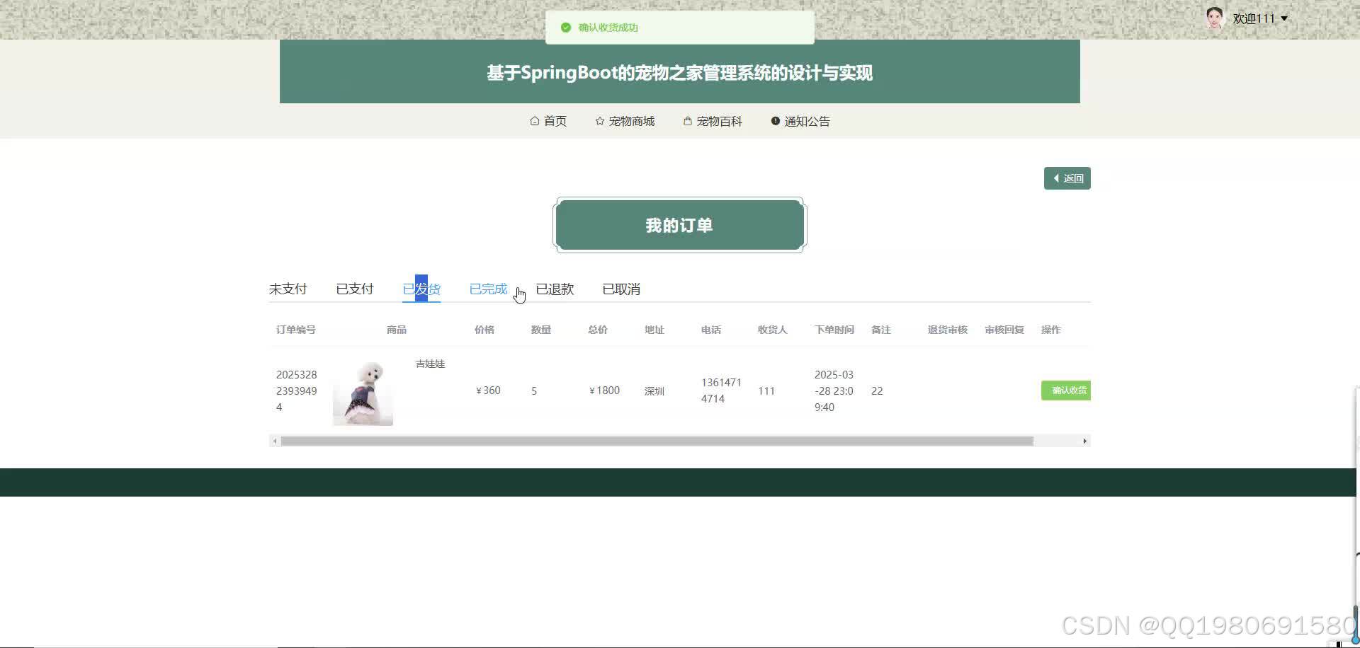The image size is (1360, 648).
Task: Open the 已取消 orders tab
Action: click(620, 289)
